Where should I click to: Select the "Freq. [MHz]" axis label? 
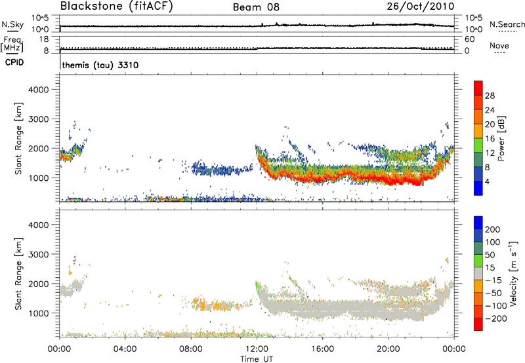click(x=12, y=44)
